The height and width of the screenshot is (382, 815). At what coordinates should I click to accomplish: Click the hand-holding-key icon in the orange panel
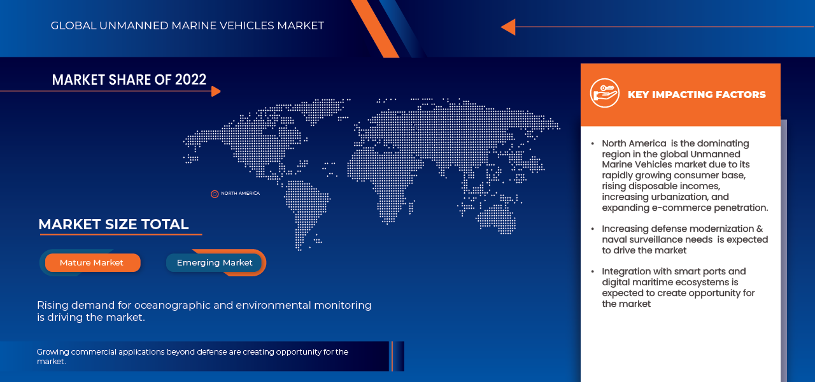point(604,94)
